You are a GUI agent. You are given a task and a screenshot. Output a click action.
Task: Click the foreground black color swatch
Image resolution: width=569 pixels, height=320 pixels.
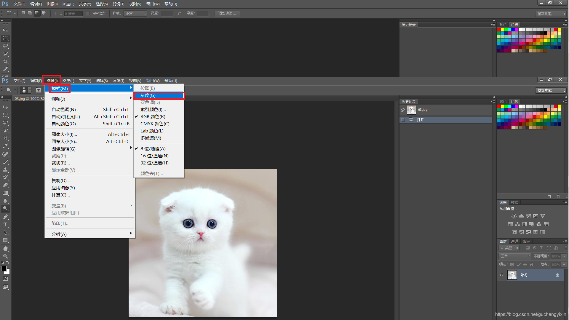pos(3,268)
